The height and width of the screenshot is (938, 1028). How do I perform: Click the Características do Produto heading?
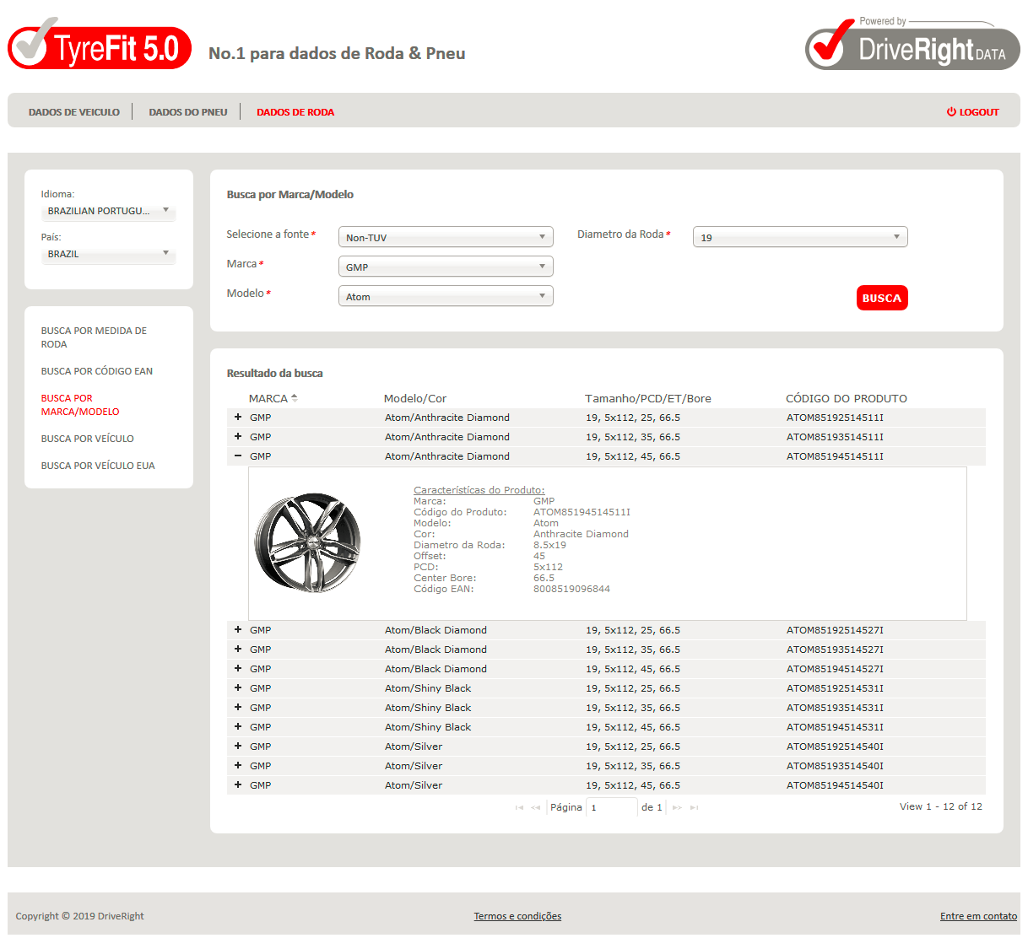coord(479,490)
